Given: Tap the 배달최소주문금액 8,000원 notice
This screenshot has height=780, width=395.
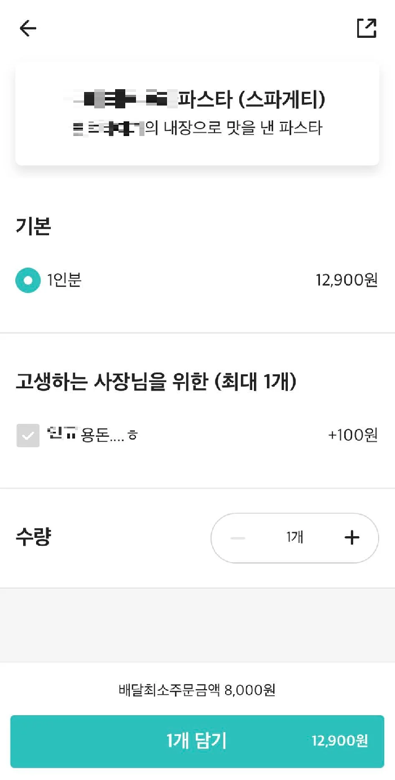Looking at the screenshot, I should pyautogui.click(x=197, y=690).
